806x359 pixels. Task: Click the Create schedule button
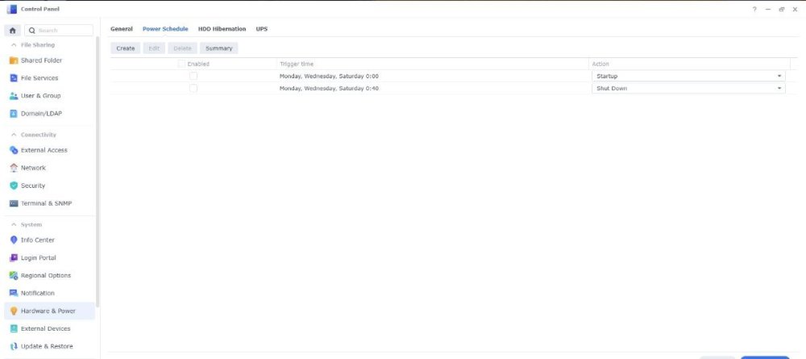126,48
